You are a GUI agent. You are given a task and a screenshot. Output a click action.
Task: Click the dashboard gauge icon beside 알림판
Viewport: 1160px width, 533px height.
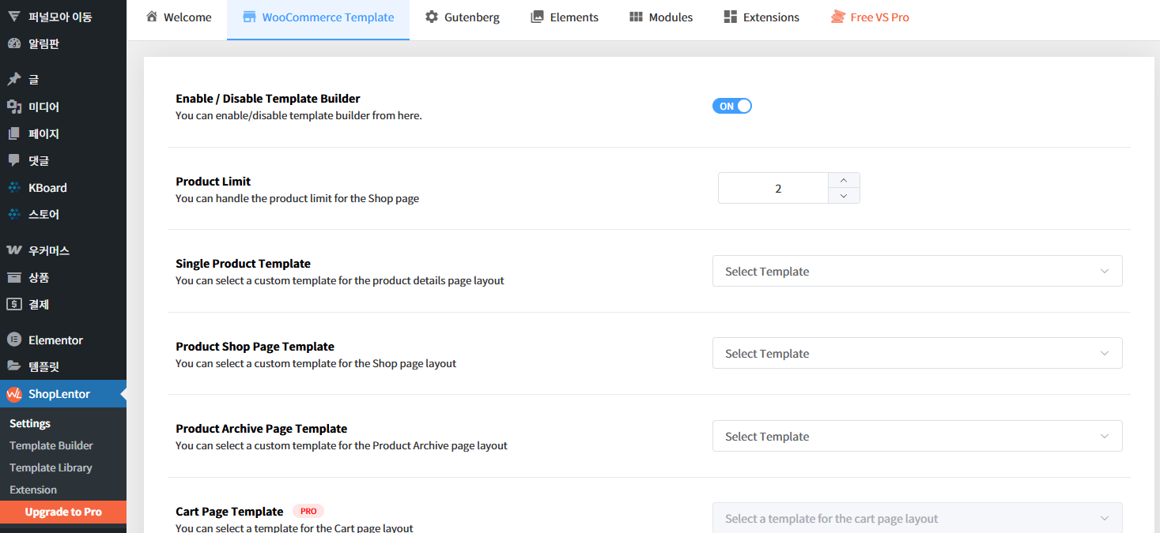tap(13, 44)
